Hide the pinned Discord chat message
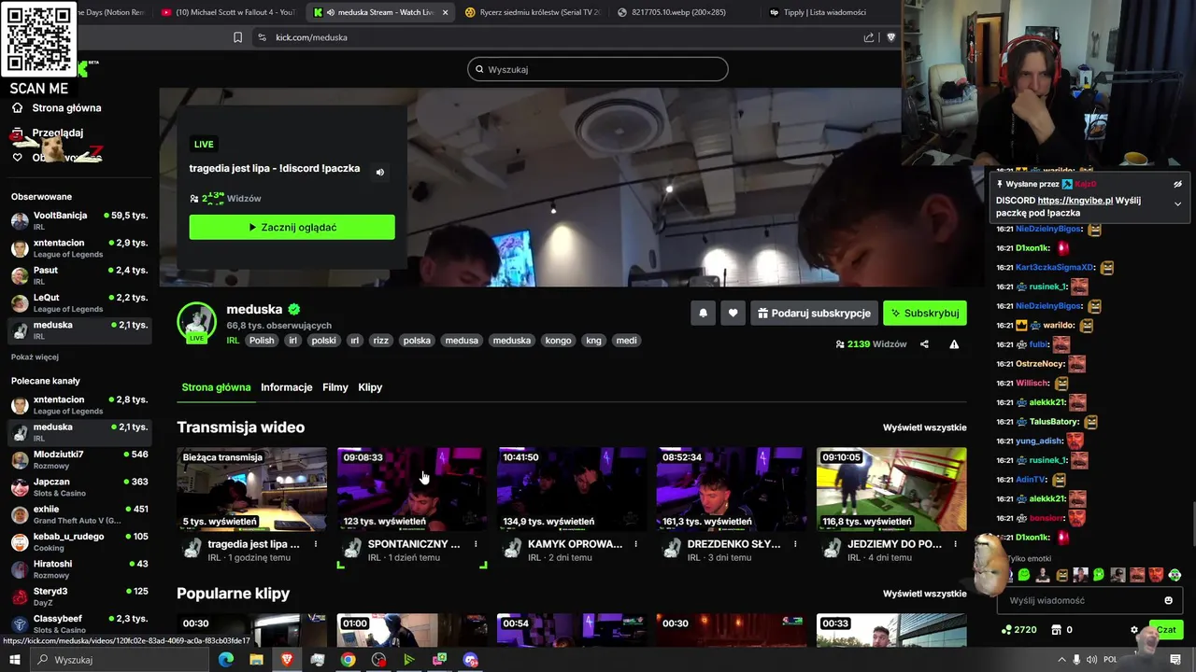 point(1177,184)
